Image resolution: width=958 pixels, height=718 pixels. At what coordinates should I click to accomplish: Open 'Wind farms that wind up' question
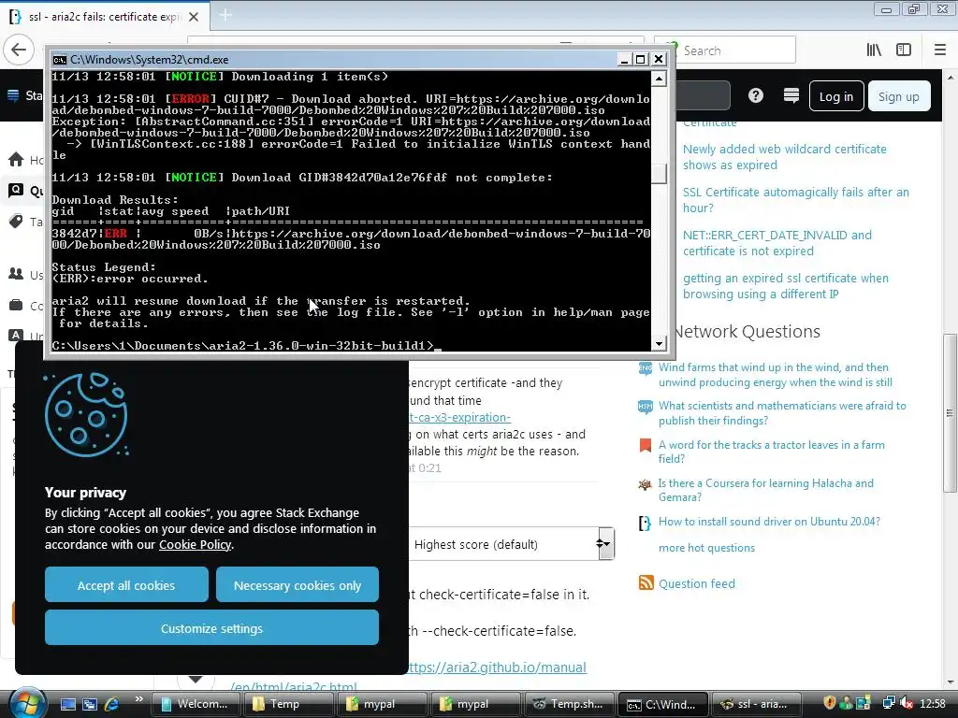(x=775, y=375)
